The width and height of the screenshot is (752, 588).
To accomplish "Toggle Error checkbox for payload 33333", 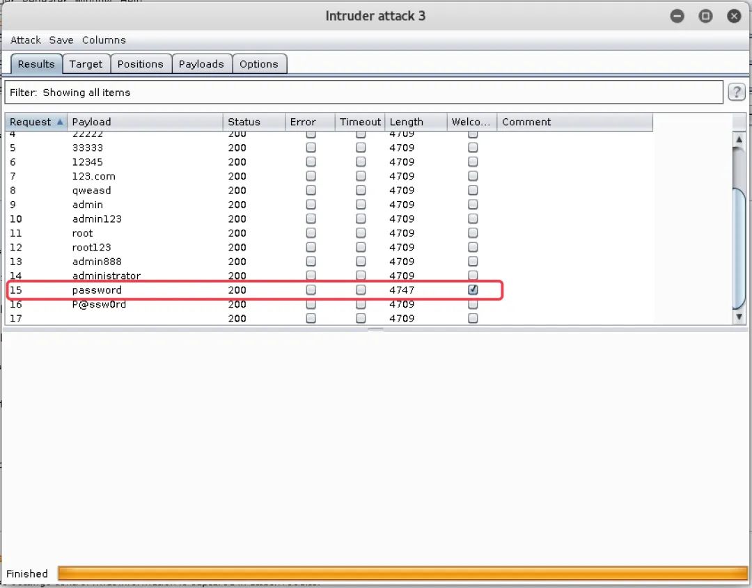I will [x=311, y=147].
